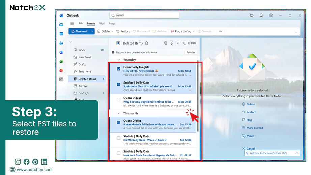The width and height of the screenshot is (311, 175).
Task: Check the ICYMI Week in Review checkbox
Action: click(x=119, y=138)
